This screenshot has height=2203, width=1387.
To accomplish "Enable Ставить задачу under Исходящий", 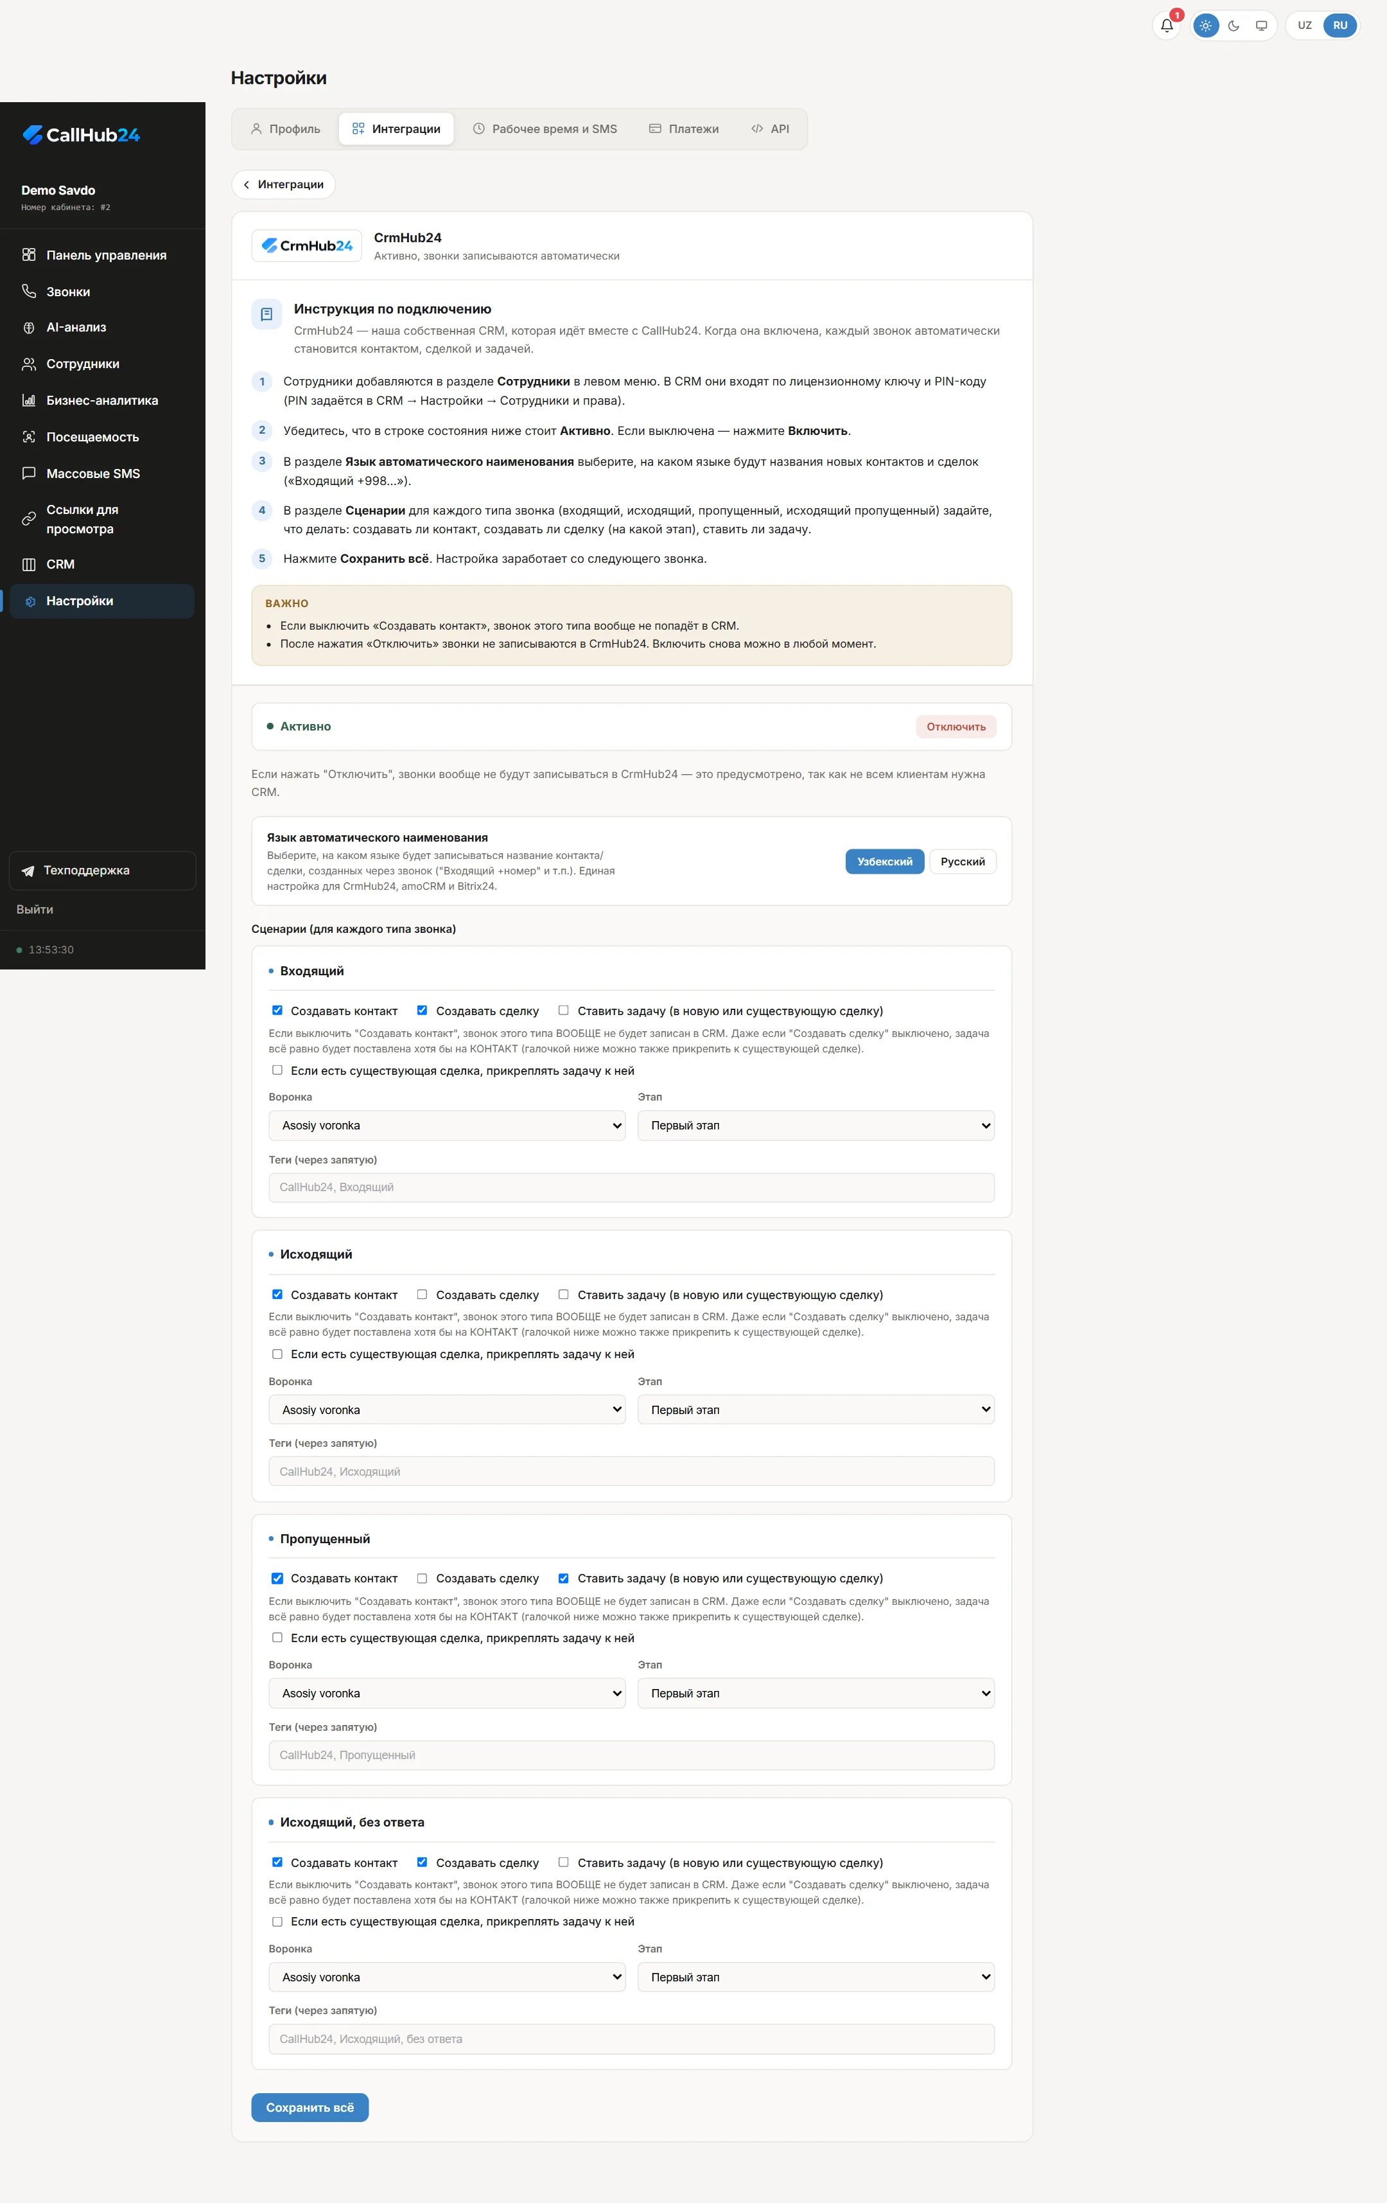I will (563, 1295).
